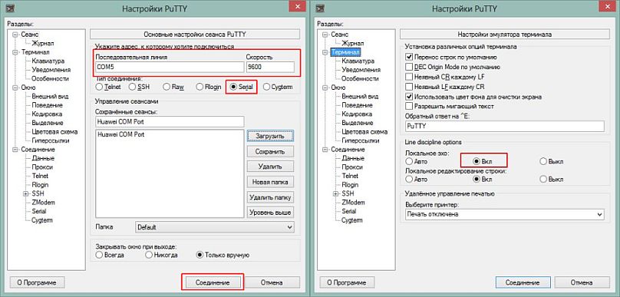Enable 'Разрешить мигающий текст' checkbox
Image resolution: width=620 pixels, height=297 pixels.
click(x=409, y=107)
